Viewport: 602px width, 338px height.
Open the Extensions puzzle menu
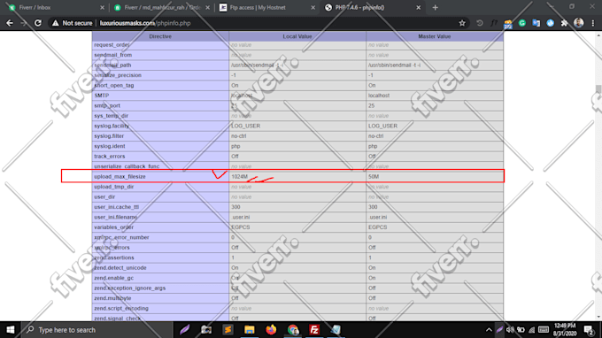(565, 23)
